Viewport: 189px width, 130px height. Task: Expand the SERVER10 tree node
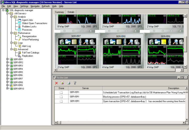point(7,89)
